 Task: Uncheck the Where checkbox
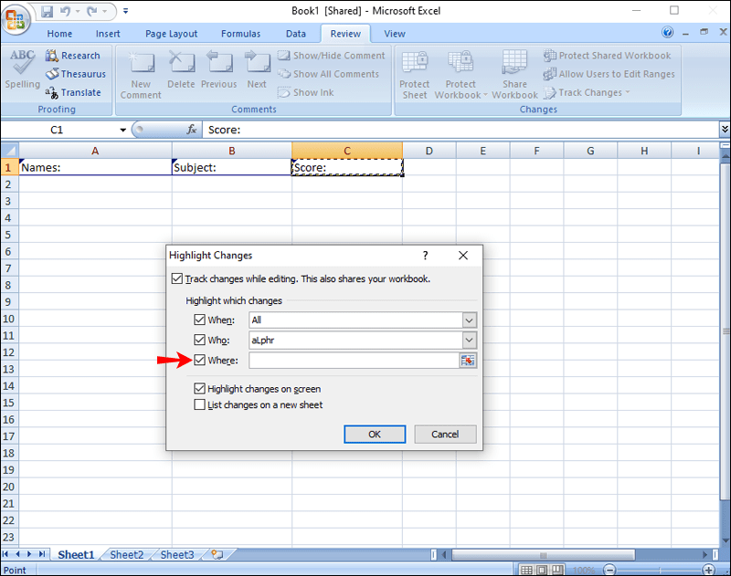point(199,360)
